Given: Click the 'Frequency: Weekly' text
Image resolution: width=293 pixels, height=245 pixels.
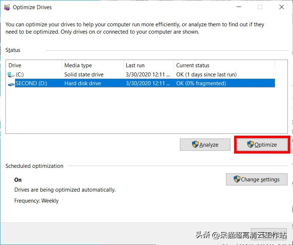Looking at the screenshot, I should (x=37, y=201).
